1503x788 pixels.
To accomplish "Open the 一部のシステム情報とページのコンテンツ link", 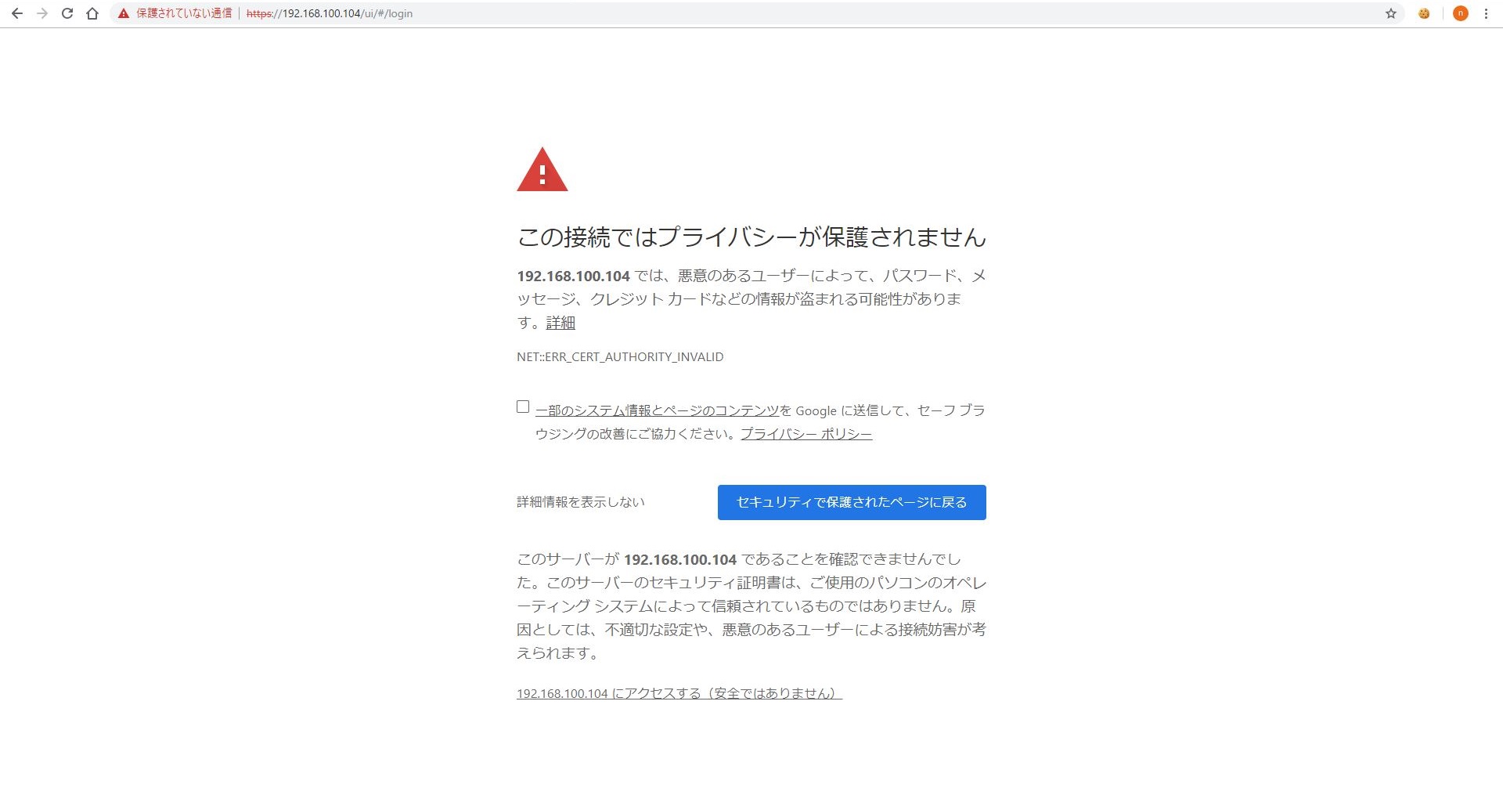I will coord(658,410).
